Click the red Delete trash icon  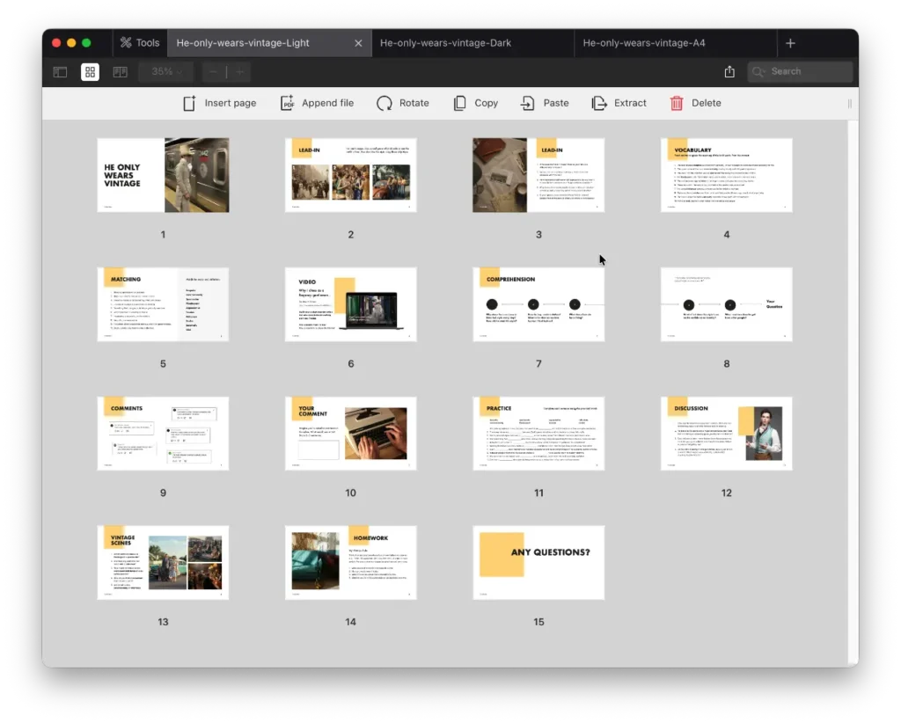(677, 103)
